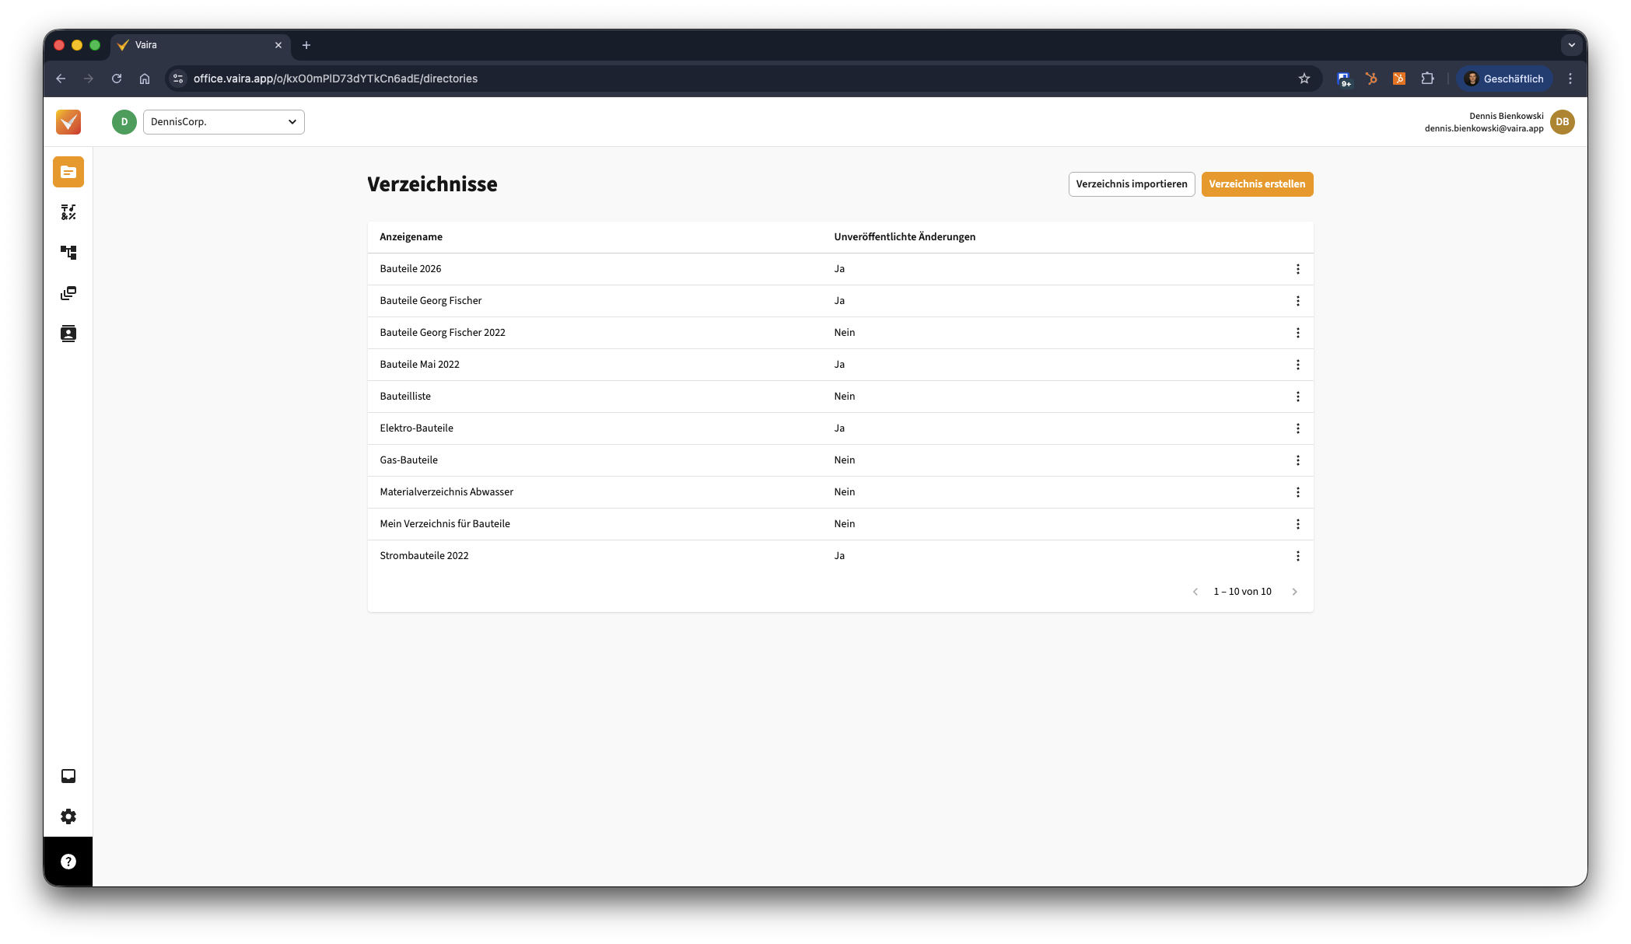The width and height of the screenshot is (1631, 944).
Task: Open the DB user avatar menu
Action: [x=1562, y=122]
